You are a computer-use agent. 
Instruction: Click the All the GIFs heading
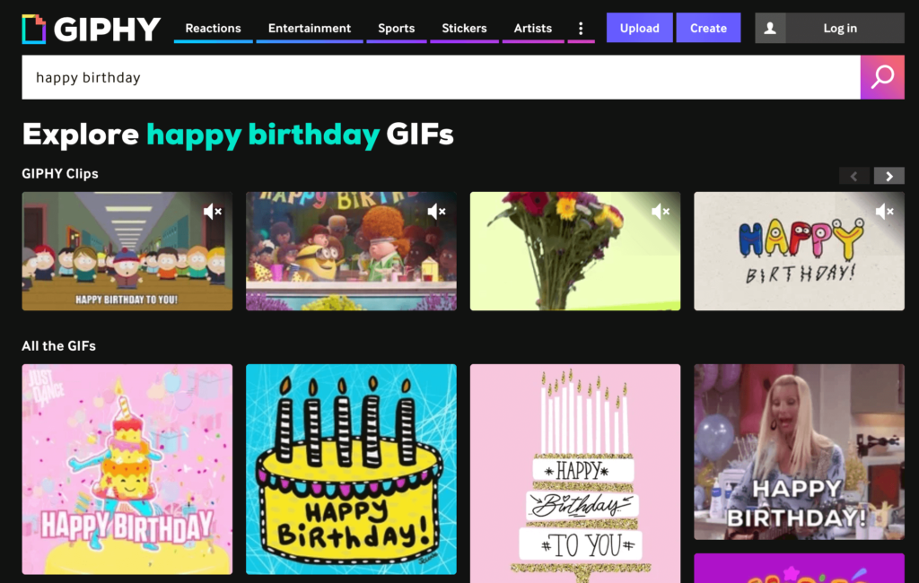[58, 345]
